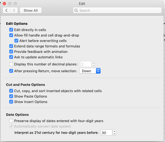
Task: Open the move selection Down dropdown
Action: (90, 71)
